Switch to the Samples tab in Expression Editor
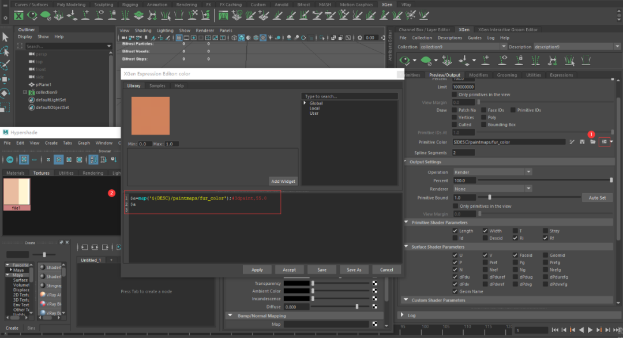 pyautogui.click(x=157, y=86)
